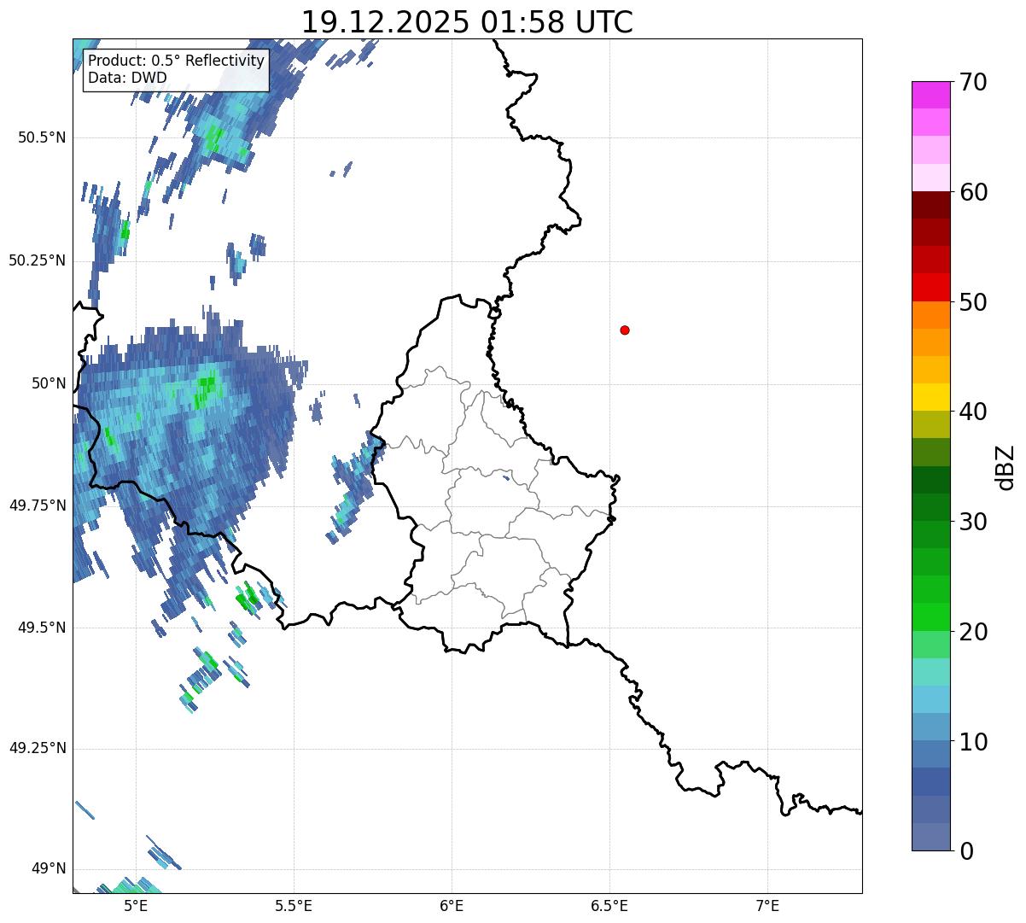Screen dimensions: 1026x923
Task: Click the Data: DWD text
Action: point(127,78)
